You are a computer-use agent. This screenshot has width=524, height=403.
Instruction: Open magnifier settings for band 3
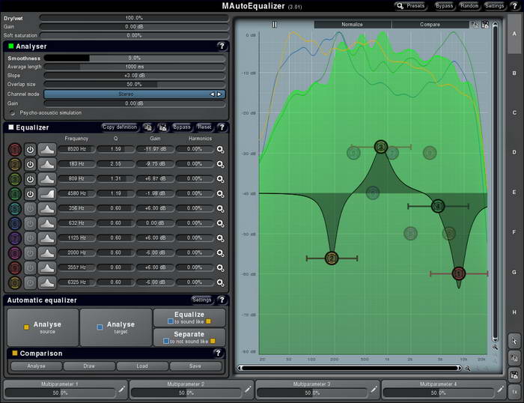pos(220,179)
